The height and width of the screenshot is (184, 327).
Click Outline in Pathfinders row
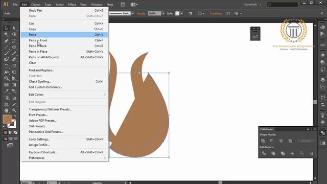click(302, 153)
